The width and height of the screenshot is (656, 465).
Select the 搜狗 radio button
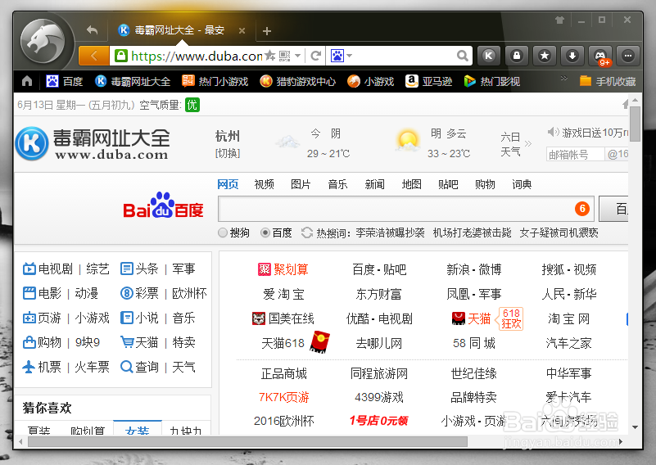click(223, 232)
